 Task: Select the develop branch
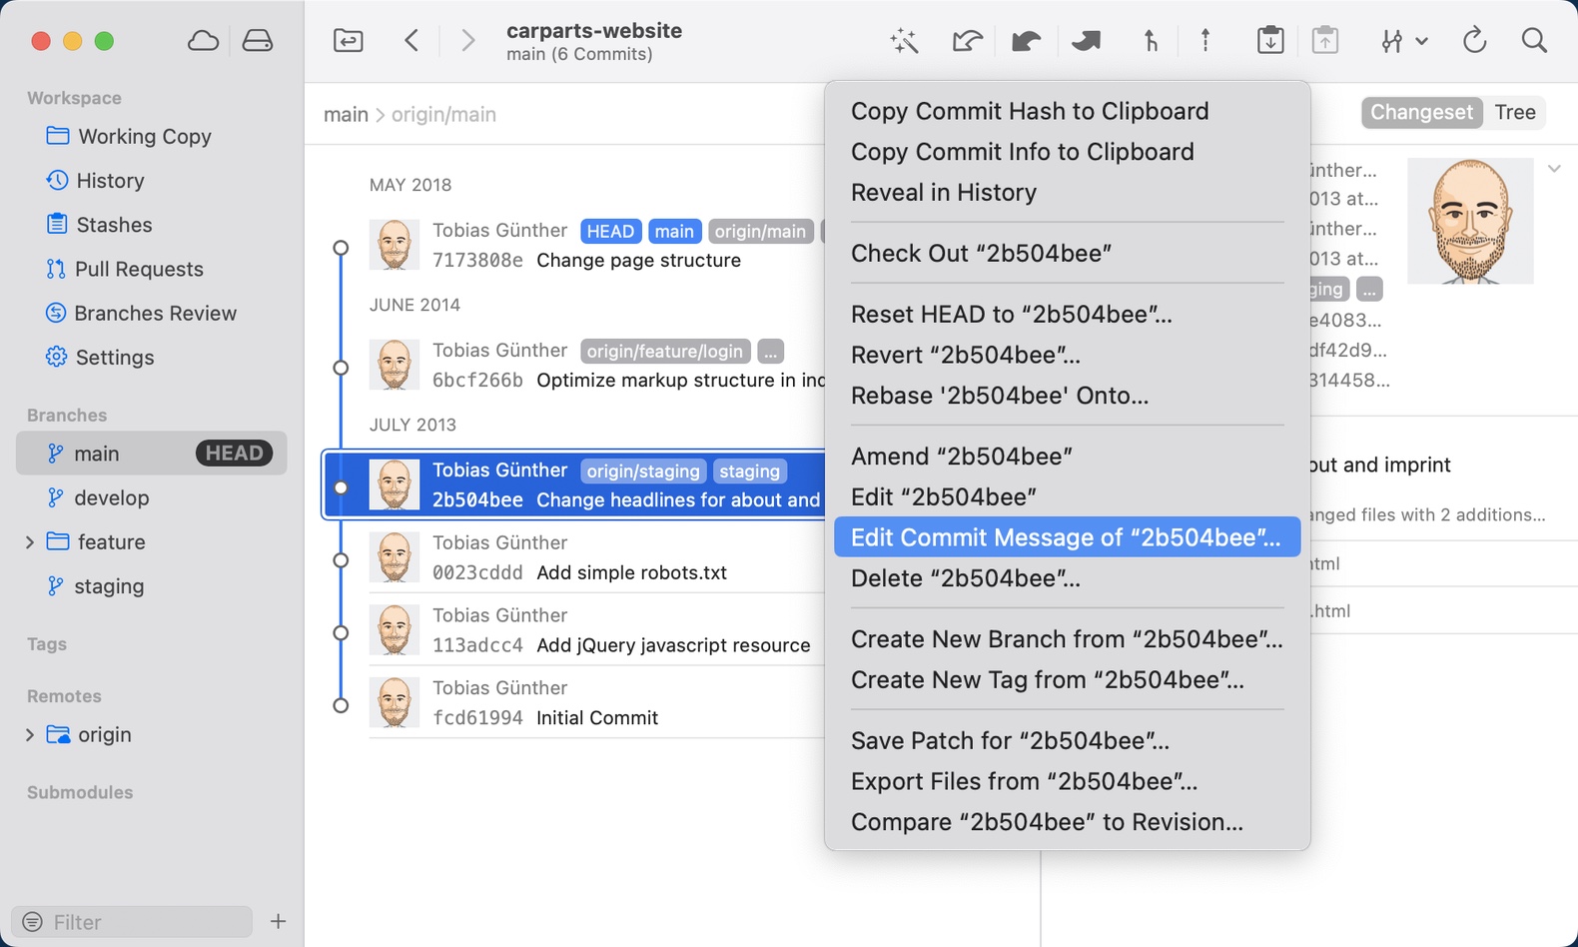[111, 497]
